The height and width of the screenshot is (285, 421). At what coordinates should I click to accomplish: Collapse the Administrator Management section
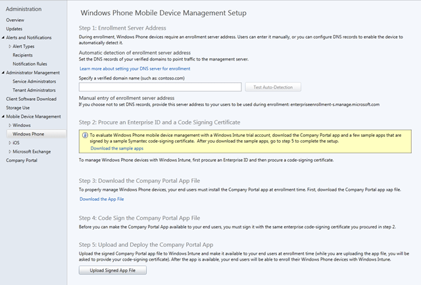click(3, 73)
